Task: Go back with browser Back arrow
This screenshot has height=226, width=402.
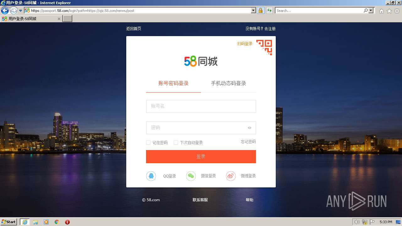Action: [5, 10]
